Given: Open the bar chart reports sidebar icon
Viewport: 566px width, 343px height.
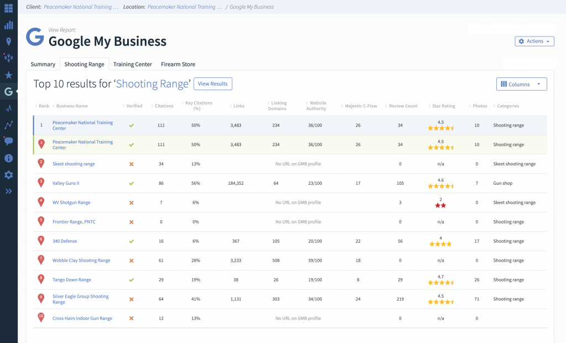Looking at the screenshot, I should pos(9,25).
